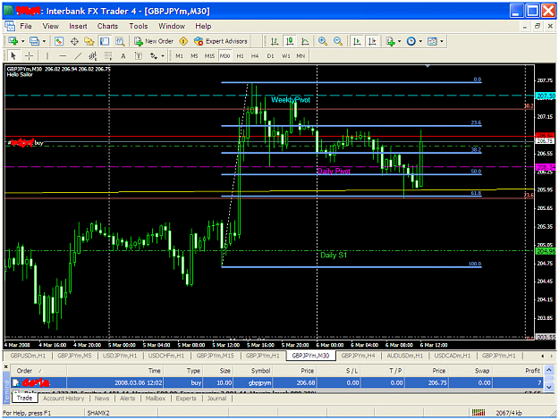
Task: Switch chart to MN timeframe
Action: pyautogui.click(x=301, y=56)
